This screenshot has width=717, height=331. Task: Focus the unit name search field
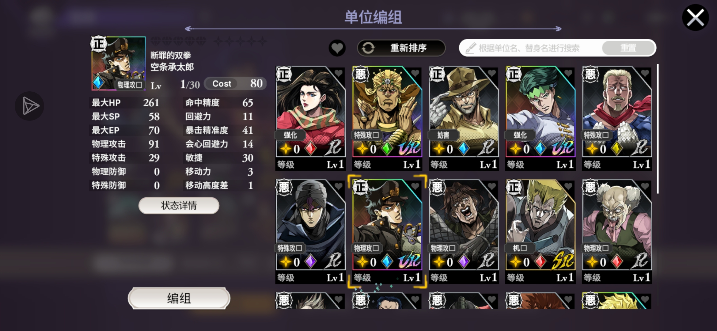point(530,48)
